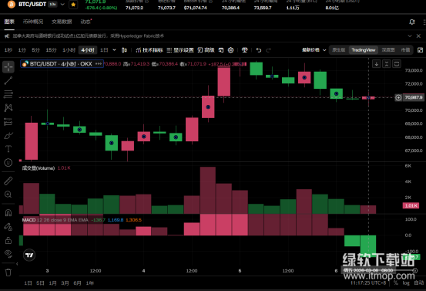
Task: Switch chart to 原生版 mode
Action: (339, 50)
